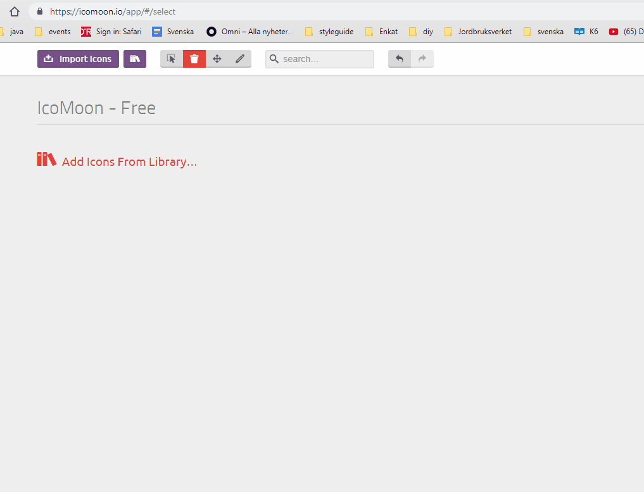
Task: Open the K6 bookmark
Action: [586, 32]
